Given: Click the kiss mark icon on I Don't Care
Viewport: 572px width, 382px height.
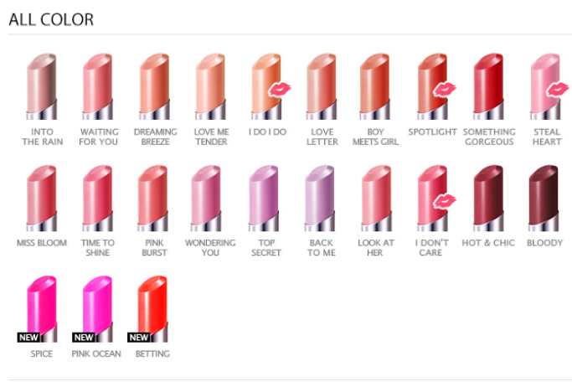Looking at the screenshot, I should 445,201.
